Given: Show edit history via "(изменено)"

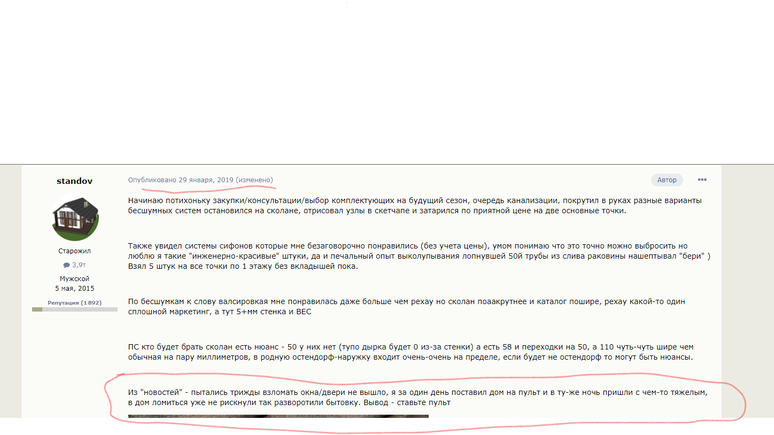Looking at the screenshot, I should (x=254, y=180).
